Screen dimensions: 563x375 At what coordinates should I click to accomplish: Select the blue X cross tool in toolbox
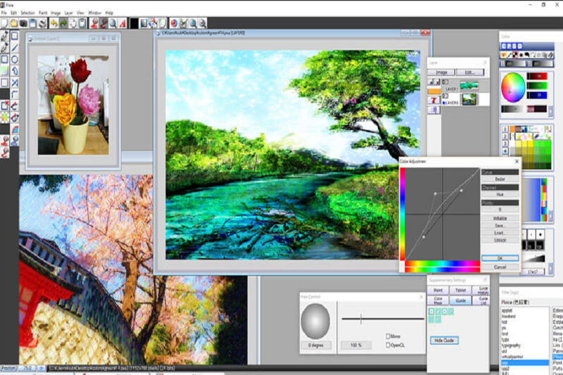(x=14, y=82)
